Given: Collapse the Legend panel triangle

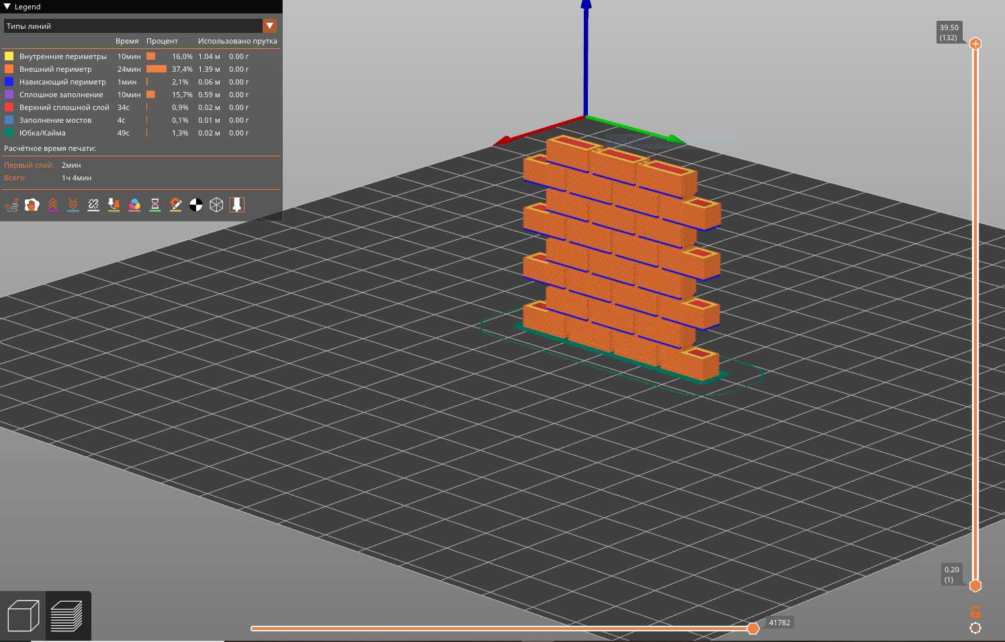Looking at the screenshot, I should coord(7,7).
